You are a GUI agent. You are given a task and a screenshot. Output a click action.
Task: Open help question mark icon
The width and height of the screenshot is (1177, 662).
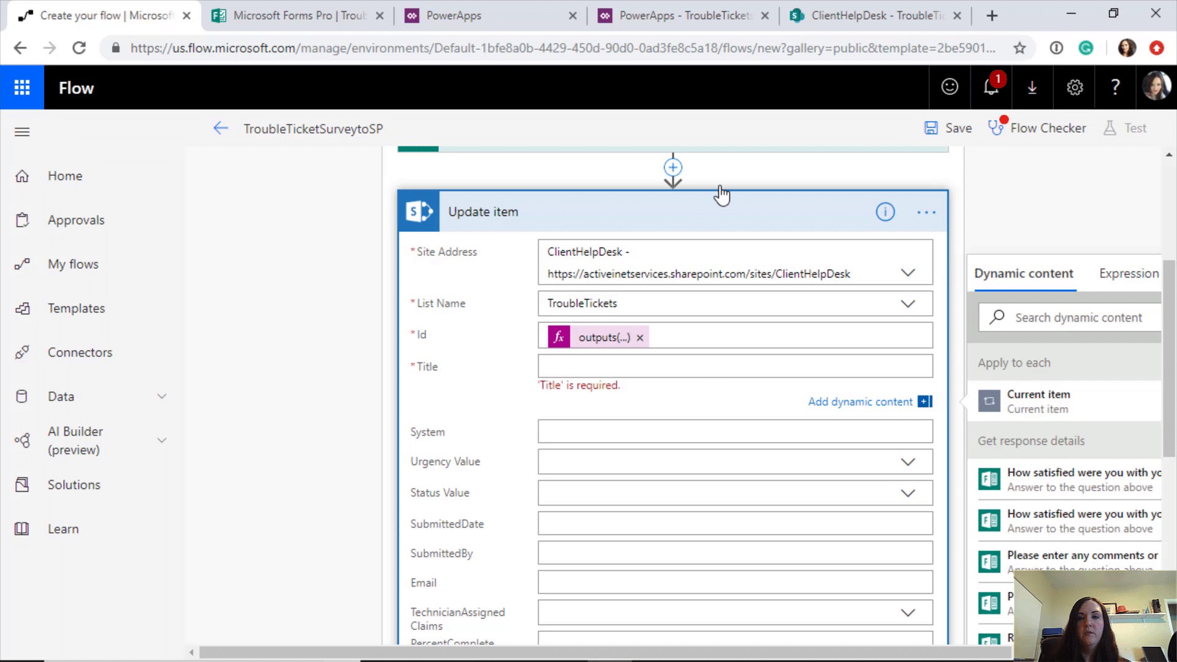[1116, 87]
